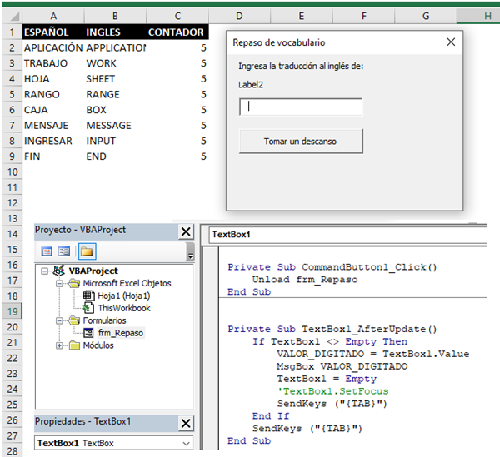The width and height of the screenshot is (500, 457).
Task: Expand the Módulos folder node
Action: tap(59, 345)
